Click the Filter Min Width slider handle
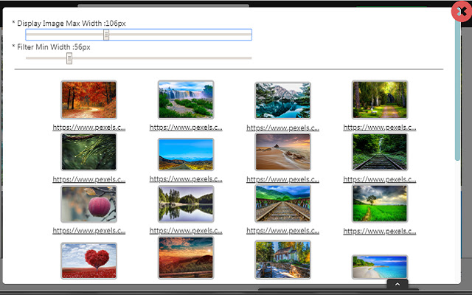 point(69,58)
